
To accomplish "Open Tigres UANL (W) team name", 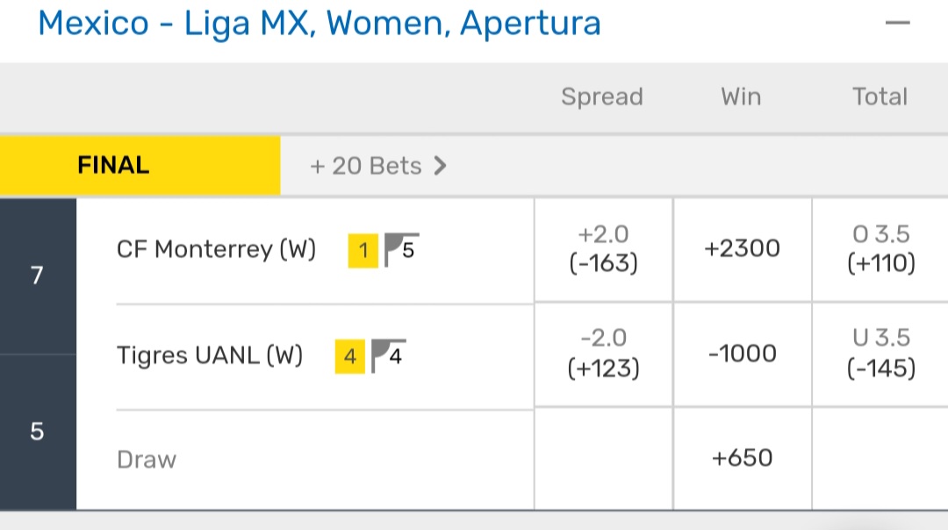I will point(210,355).
